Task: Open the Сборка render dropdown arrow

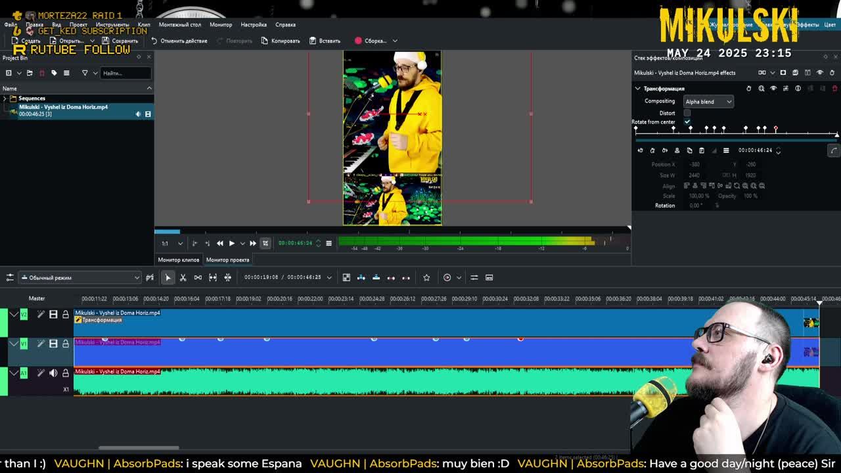Action: 395,41
